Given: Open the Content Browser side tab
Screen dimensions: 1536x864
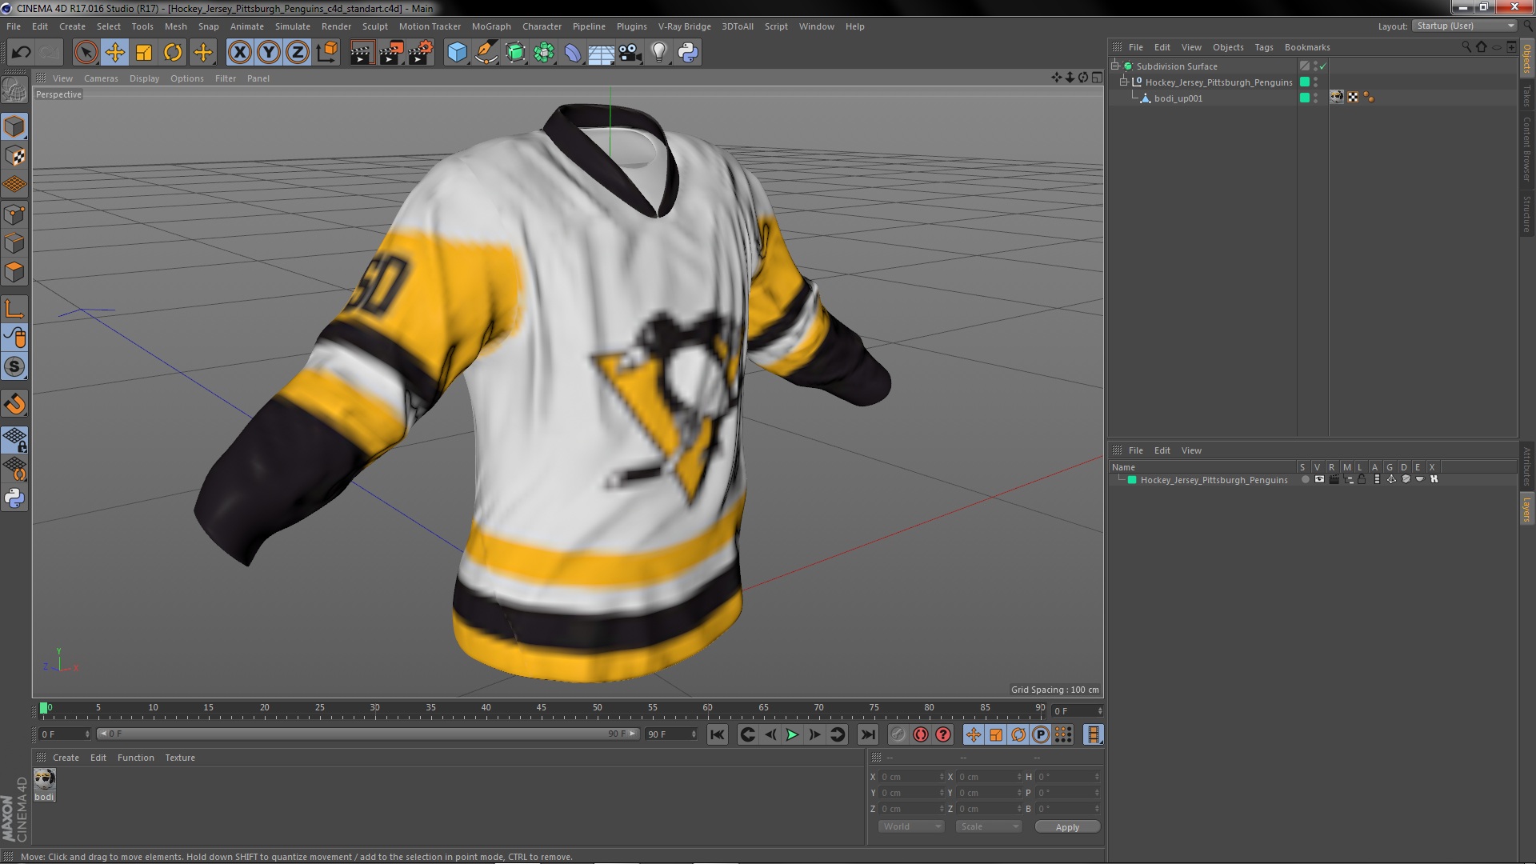Looking at the screenshot, I should tap(1526, 149).
